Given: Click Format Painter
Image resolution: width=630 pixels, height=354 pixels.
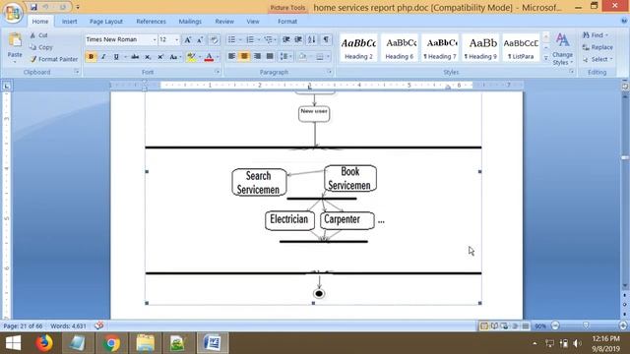Looking at the screenshot, I should click(54, 59).
